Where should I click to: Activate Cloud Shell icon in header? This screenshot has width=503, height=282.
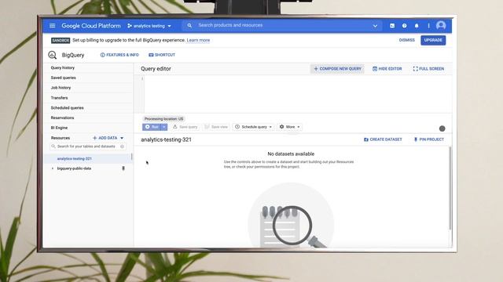(x=392, y=26)
